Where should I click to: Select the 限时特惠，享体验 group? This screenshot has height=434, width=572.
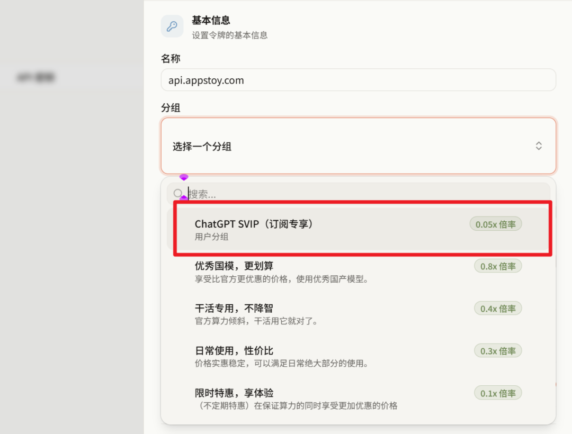(x=358, y=399)
